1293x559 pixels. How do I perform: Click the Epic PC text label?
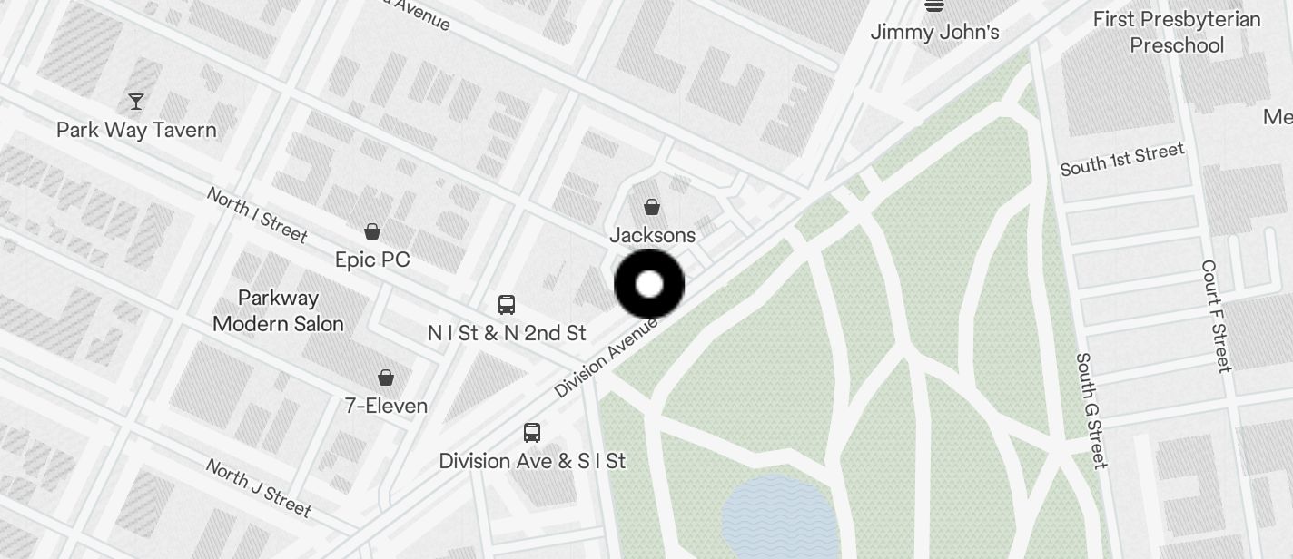[x=372, y=260]
